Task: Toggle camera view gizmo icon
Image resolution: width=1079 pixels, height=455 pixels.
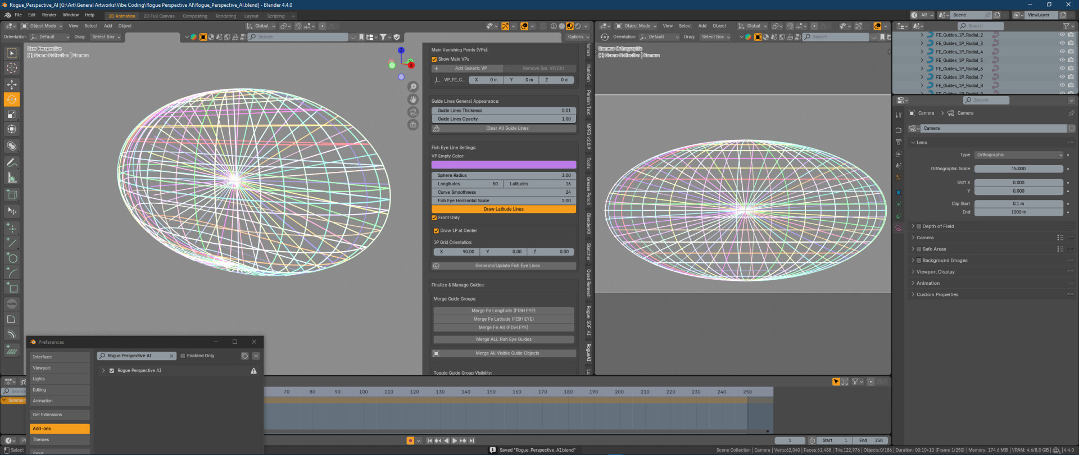Action: [x=413, y=112]
